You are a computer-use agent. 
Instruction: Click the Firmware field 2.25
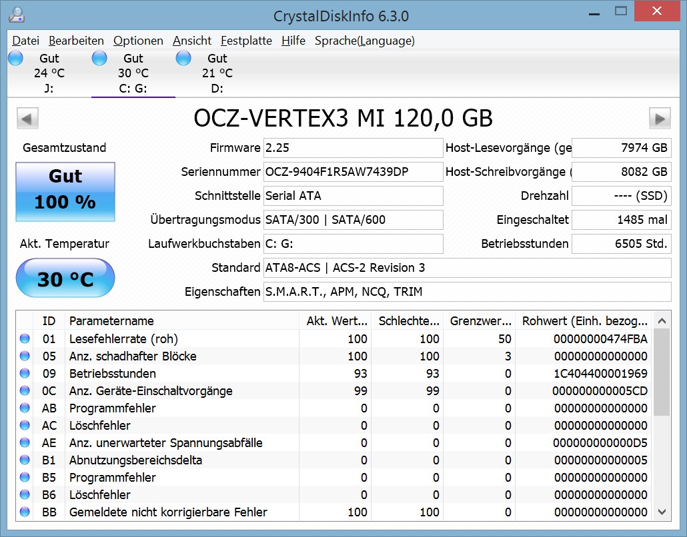353,148
